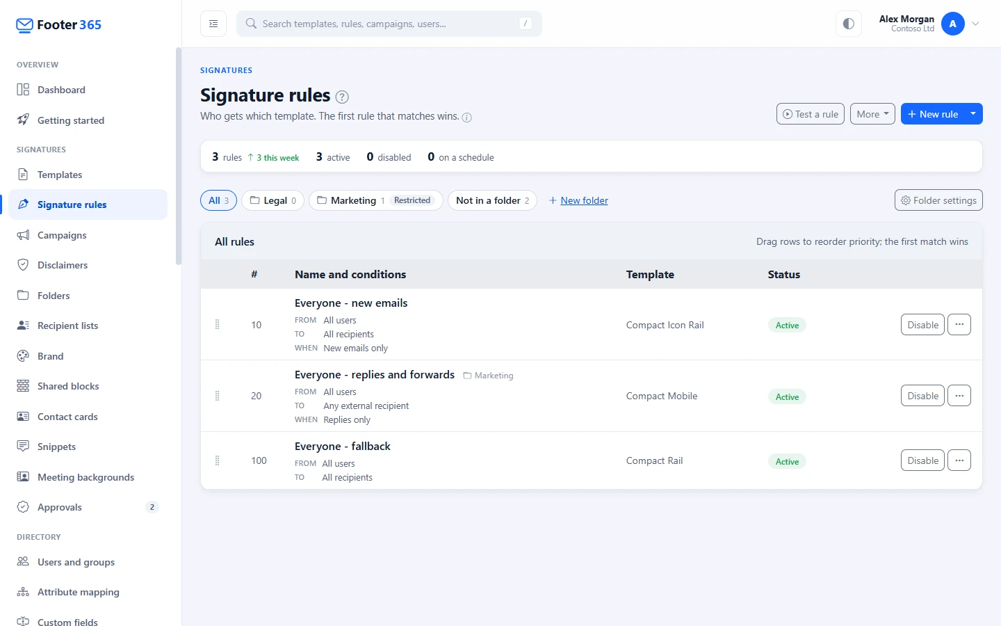
Task: Grab the drag handle for rule 10
Action: (218, 325)
